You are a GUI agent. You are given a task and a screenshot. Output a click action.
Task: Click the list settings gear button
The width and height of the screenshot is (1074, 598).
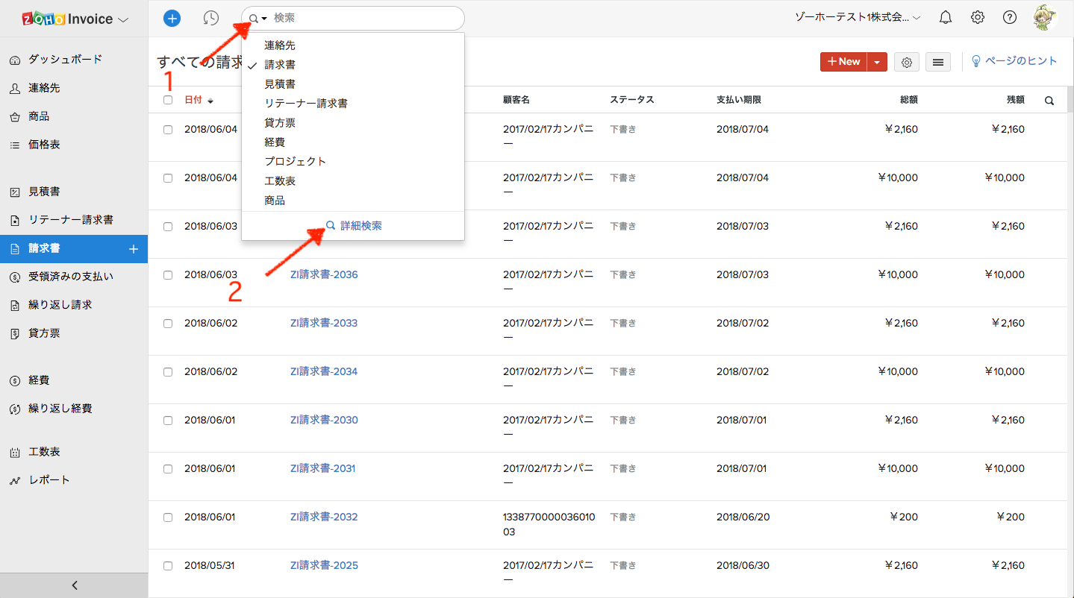click(x=907, y=62)
